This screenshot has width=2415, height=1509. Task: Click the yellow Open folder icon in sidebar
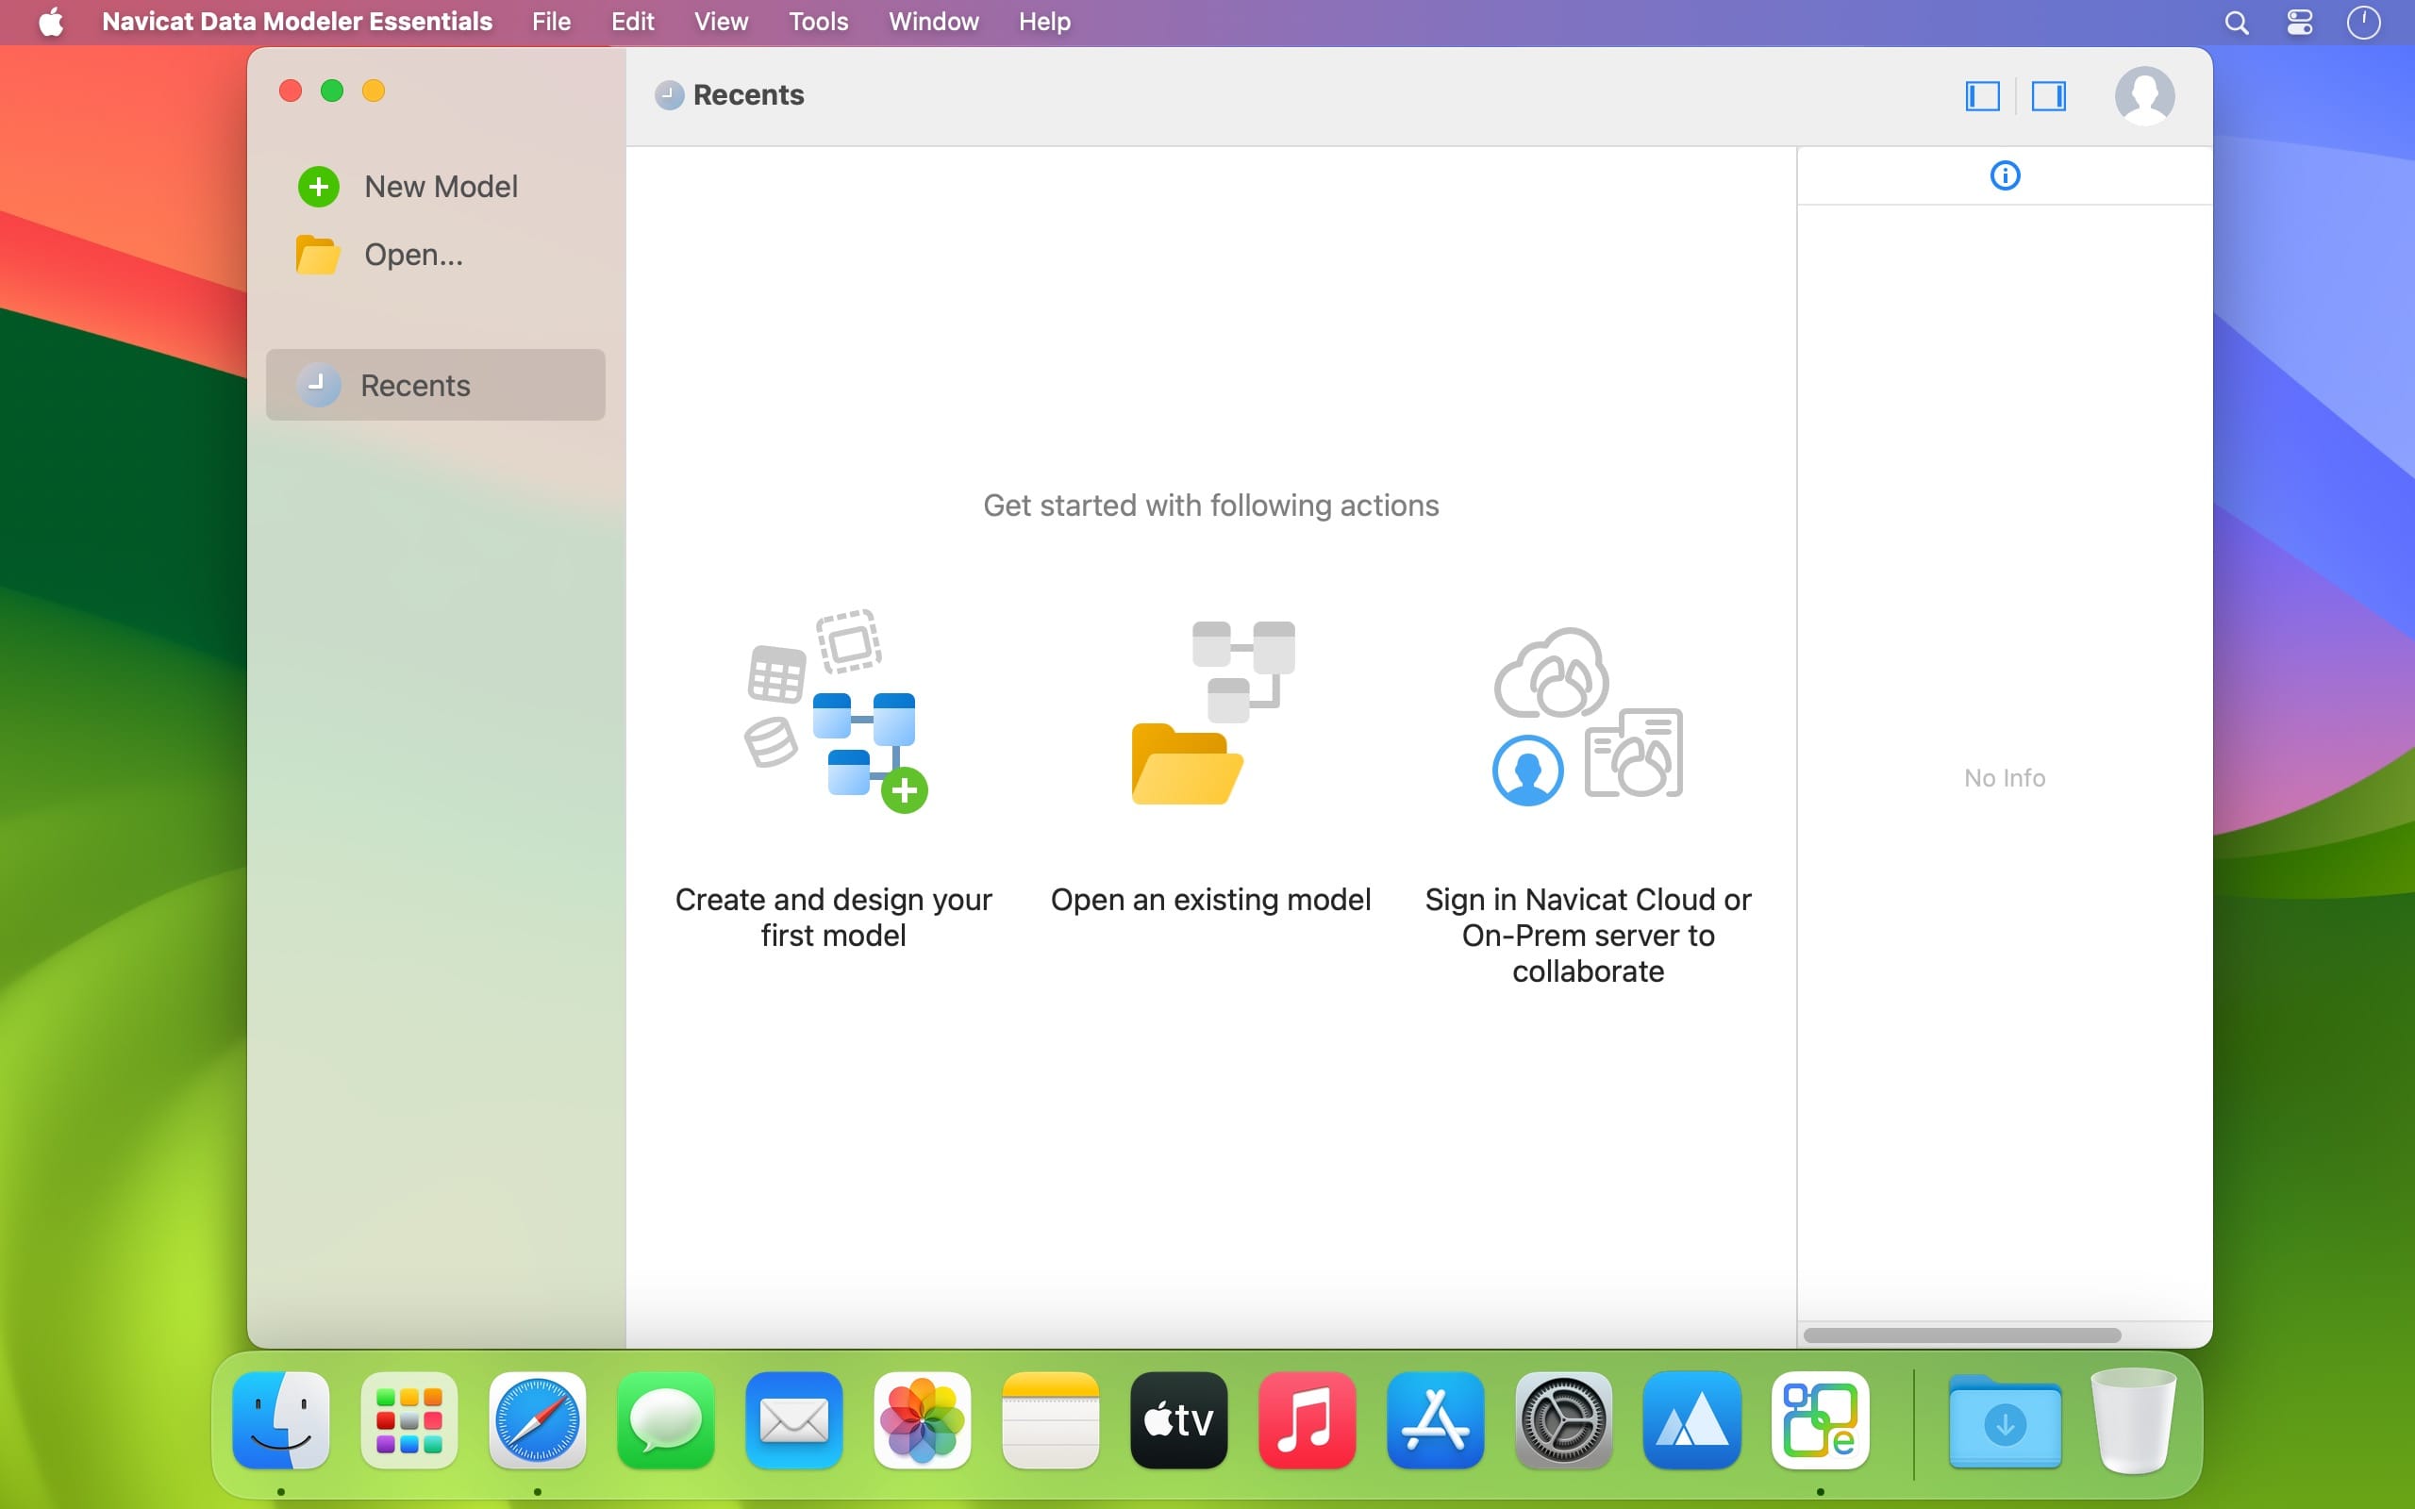pos(317,255)
